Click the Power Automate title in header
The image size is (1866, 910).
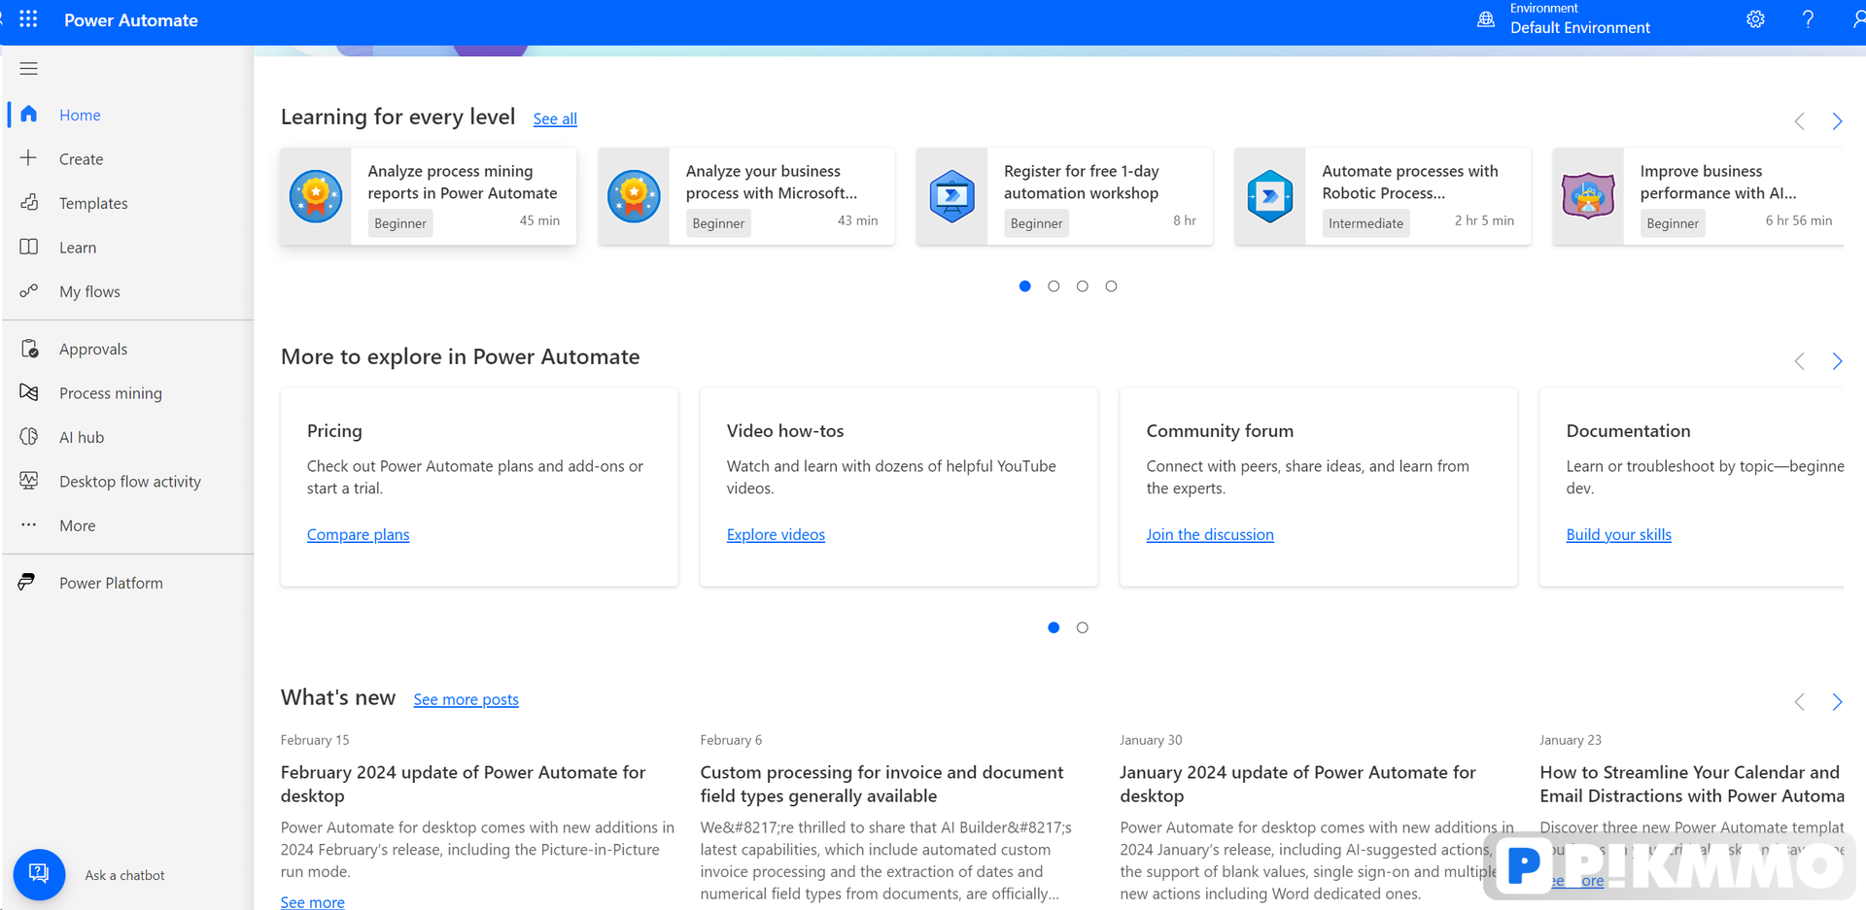tap(131, 20)
